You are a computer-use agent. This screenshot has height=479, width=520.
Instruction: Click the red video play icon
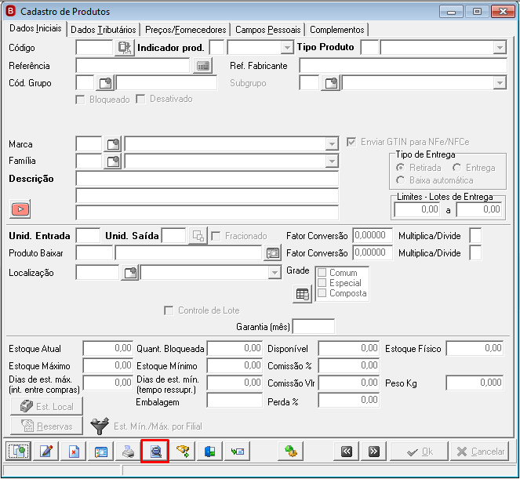tap(20, 209)
